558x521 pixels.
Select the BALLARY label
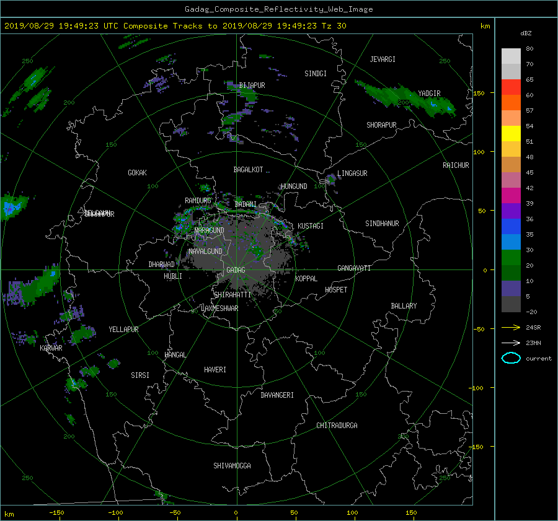[x=404, y=306]
